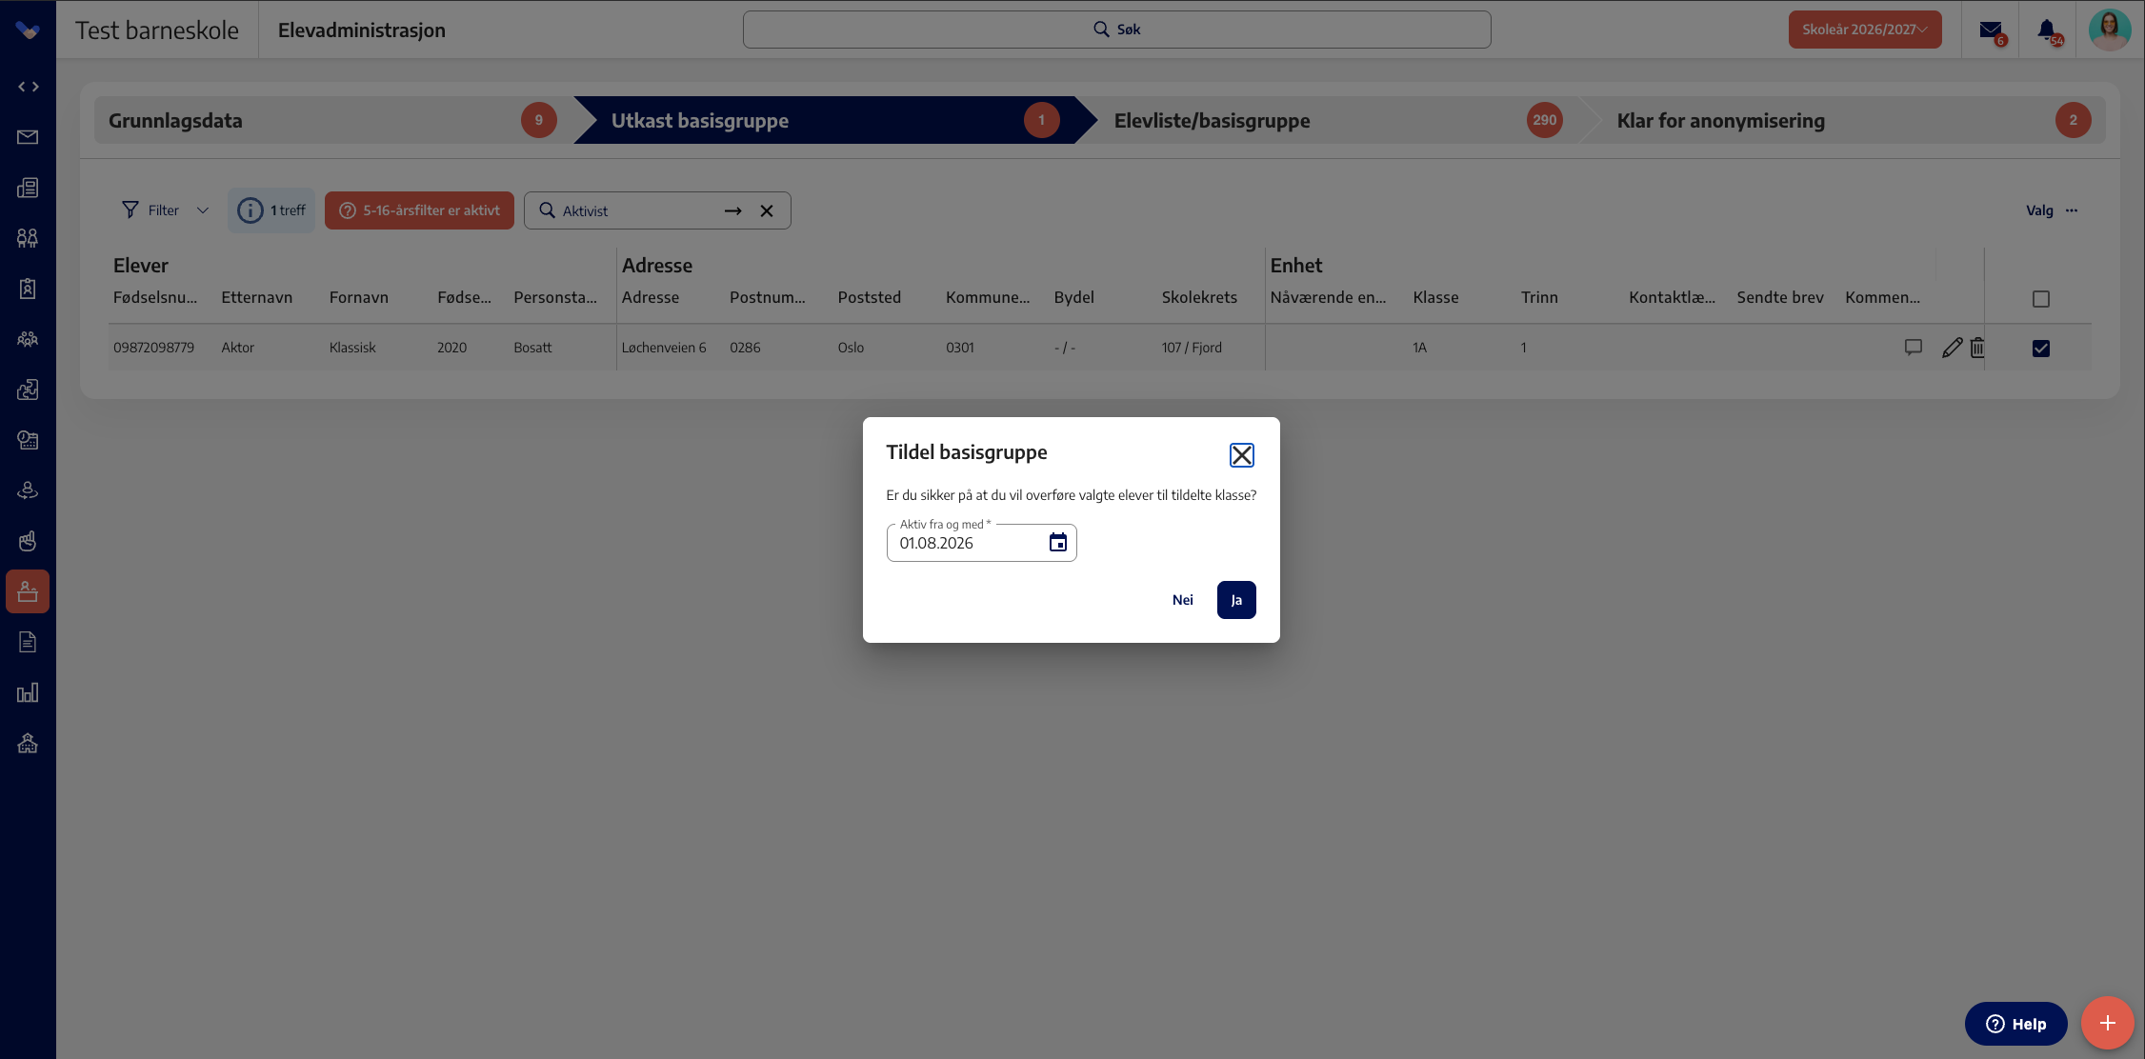Submit search with the arrow icon

pyautogui.click(x=732, y=210)
